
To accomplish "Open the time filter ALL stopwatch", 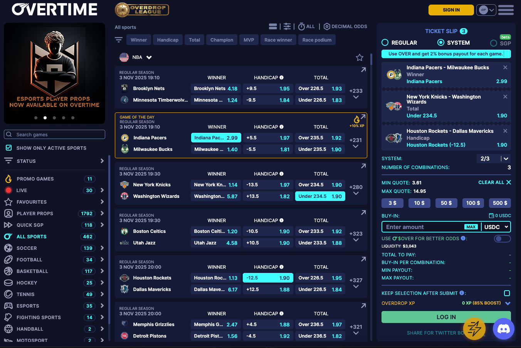I will pyautogui.click(x=307, y=27).
